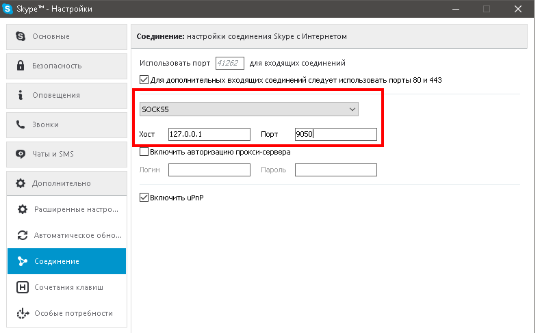The height and width of the screenshot is (333, 540).
Task: Select Расширенные настройки sub-item
Action: (66, 209)
